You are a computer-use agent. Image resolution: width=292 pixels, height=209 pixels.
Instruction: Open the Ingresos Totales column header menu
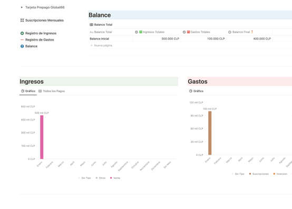click(157, 32)
